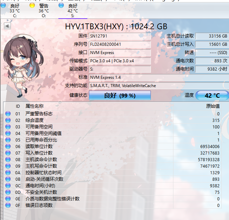Screen dimensions: 229x220
Task: Click the 良好 (99 %) health status button
Action: (120, 95)
